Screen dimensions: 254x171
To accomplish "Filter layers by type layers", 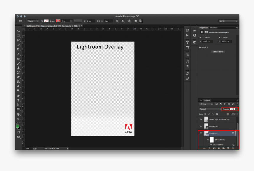I will point(225,104).
